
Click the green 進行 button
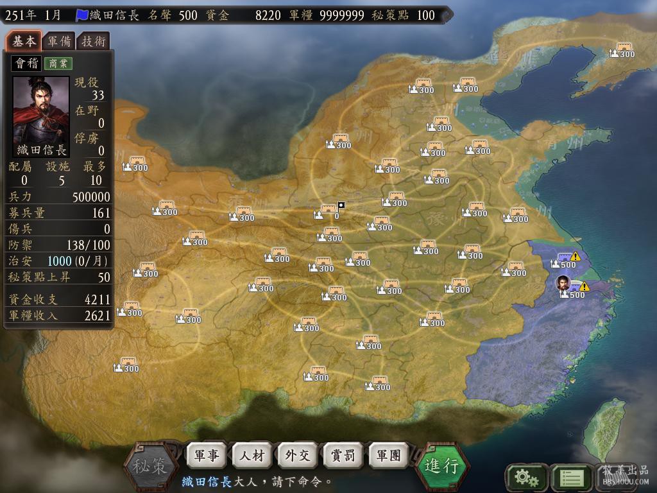441,465
